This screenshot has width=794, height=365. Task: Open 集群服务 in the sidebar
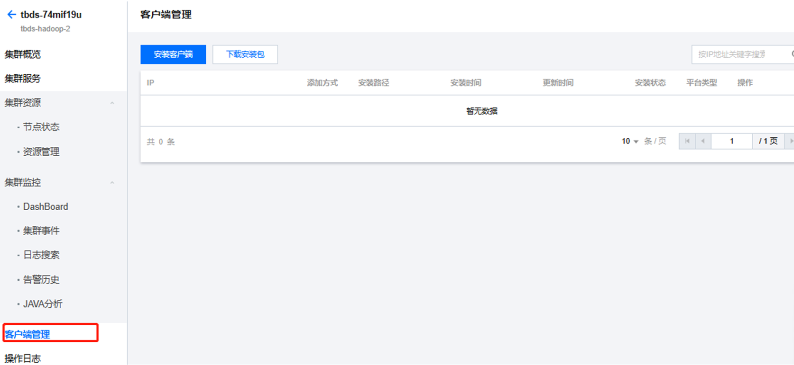[x=23, y=79]
